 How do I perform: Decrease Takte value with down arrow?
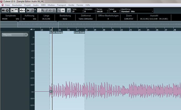tap(83, 12)
